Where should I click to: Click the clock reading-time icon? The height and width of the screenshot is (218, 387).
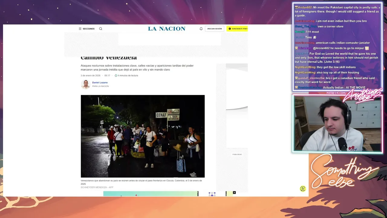click(x=116, y=75)
